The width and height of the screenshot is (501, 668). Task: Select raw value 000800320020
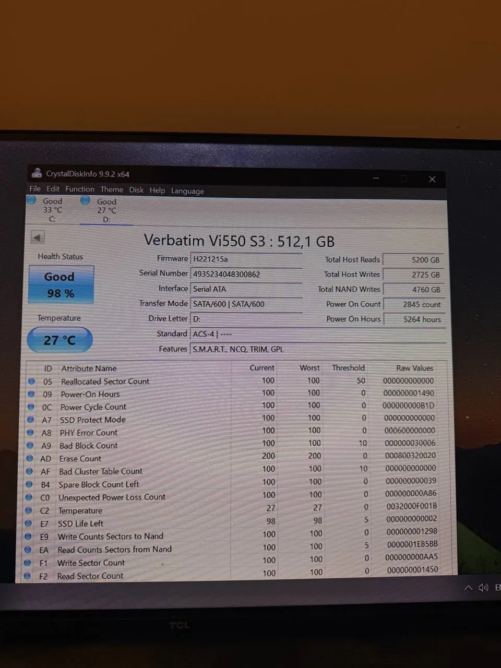click(410, 456)
